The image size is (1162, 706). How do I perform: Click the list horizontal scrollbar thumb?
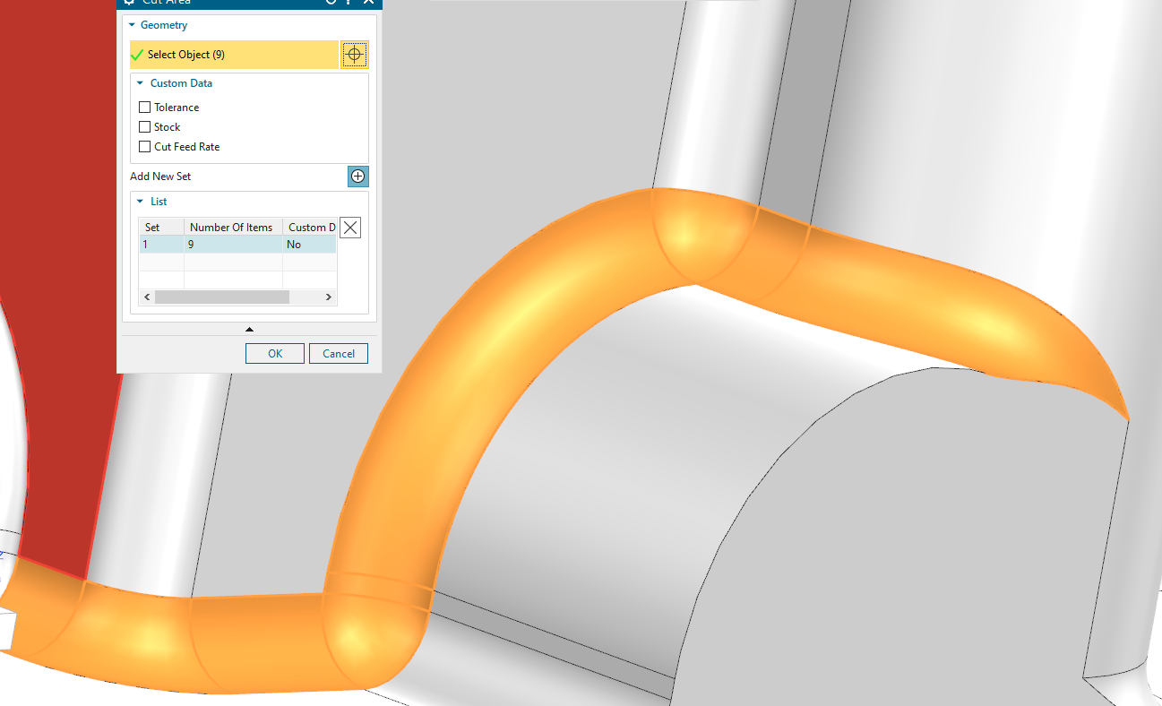[x=221, y=297]
